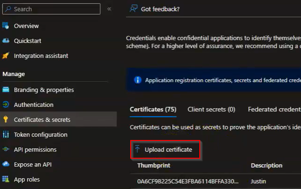Click the API permissions icon
This screenshot has width=301, height=189.
(x=6, y=149)
